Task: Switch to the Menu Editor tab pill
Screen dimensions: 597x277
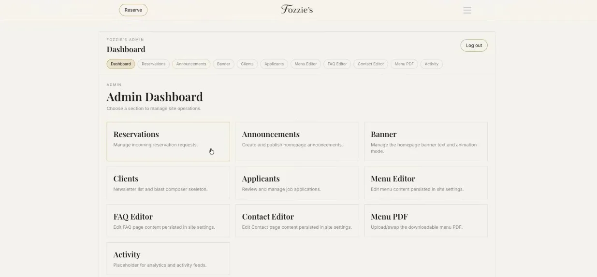Action: click(x=306, y=64)
